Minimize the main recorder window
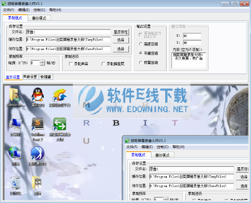251x203 pixels. pos(226,4)
